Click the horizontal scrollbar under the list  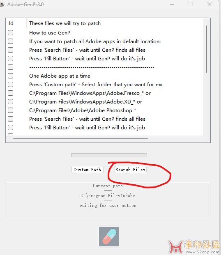pyautogui.click(x=81, y=139)
